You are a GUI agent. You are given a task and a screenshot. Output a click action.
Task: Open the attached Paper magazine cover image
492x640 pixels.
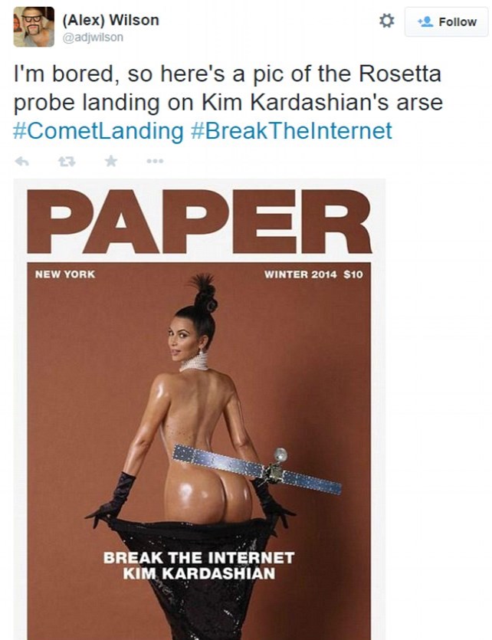click(x=199, y=409)
